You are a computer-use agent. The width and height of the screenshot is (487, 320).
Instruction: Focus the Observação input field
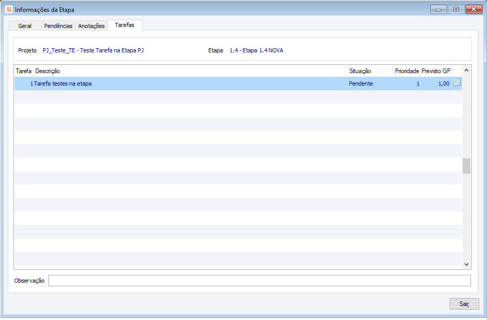[260, 281]
